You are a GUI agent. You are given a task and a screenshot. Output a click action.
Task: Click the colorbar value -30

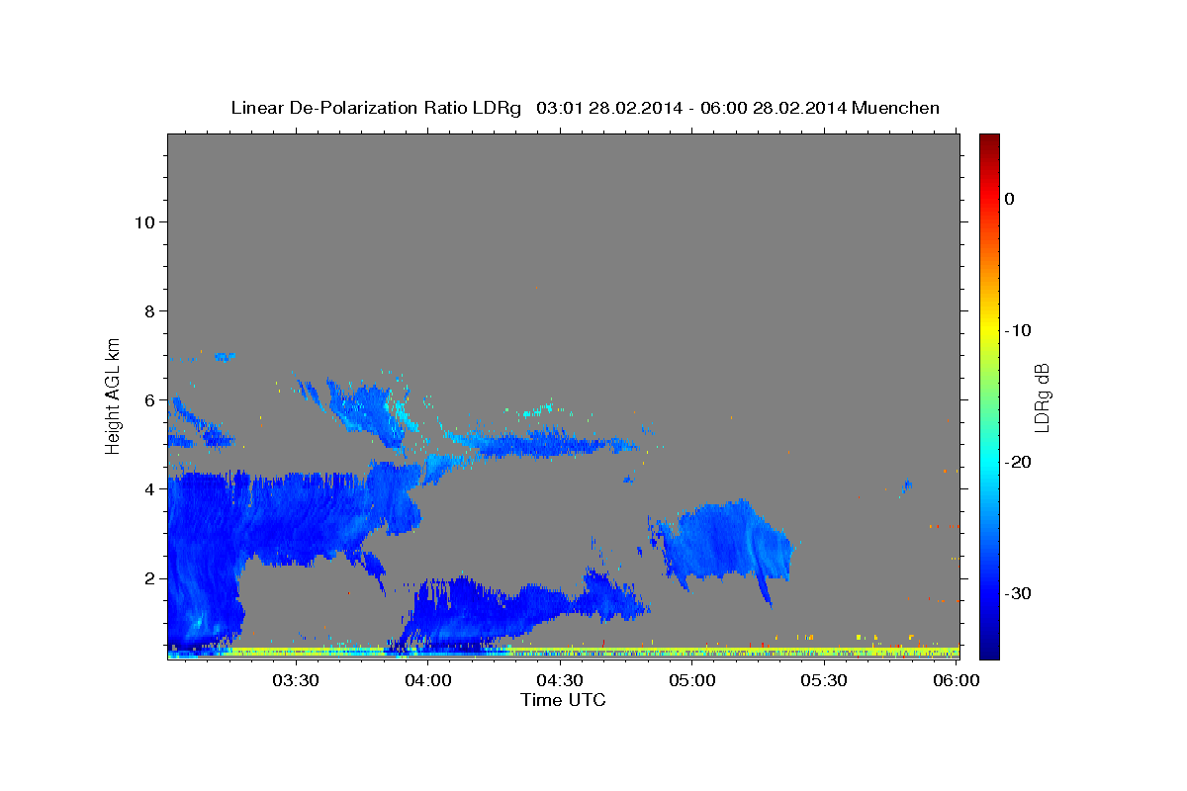coord(1018,593)
